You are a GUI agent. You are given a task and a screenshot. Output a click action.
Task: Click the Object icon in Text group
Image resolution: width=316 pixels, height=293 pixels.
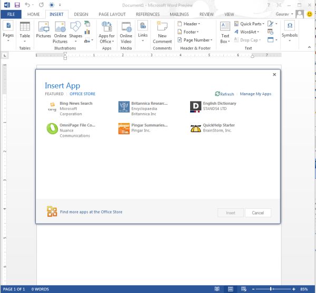click(x=270, y=40)
